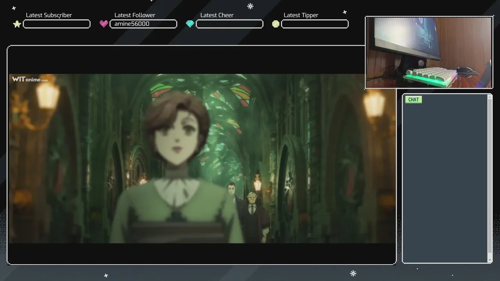
Task: Click the Latest Tipper label text
Action: coord(301,15)
